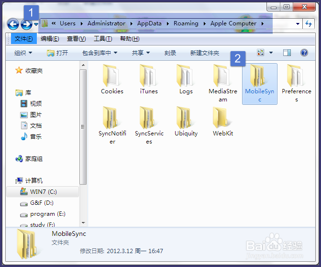Expand the arrow after Users breadcrumb
The height and width of the screenshot is (267, 321).
[82, 24]
